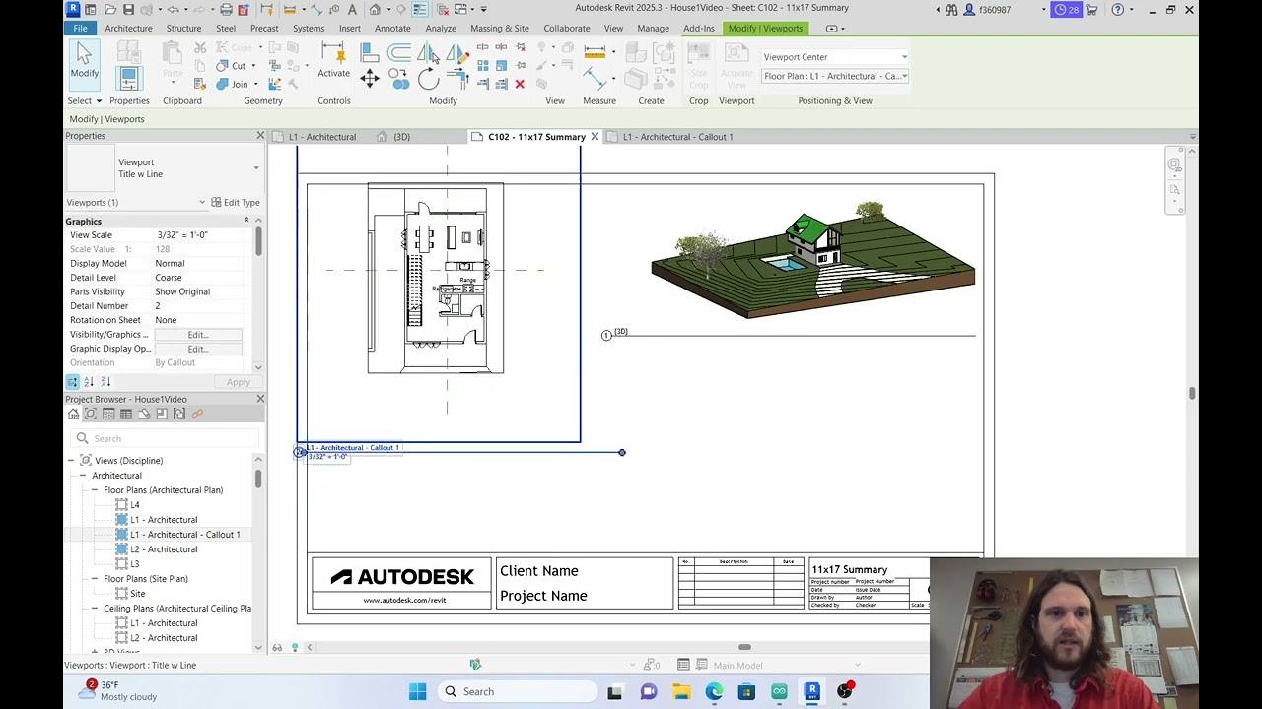This screenshot has width=1262, height=709.
Task: Open the Viewport Center positioning dropdown
Action: (834, 57)
